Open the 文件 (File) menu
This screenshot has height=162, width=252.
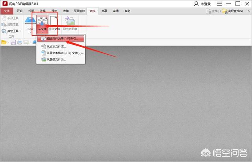click(7, 11)
